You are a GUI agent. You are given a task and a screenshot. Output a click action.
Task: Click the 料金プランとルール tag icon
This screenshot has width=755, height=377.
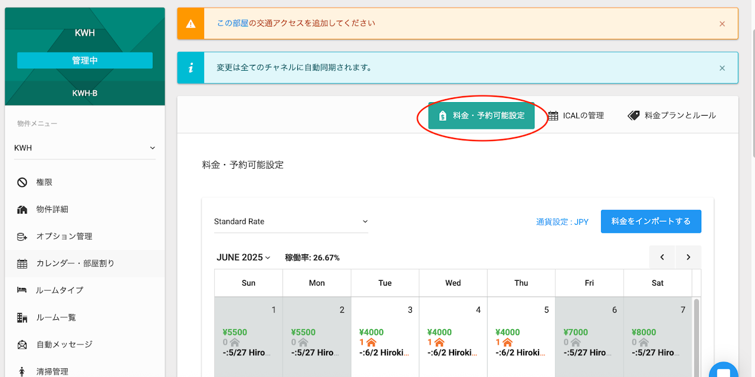(x=633, y=116)
